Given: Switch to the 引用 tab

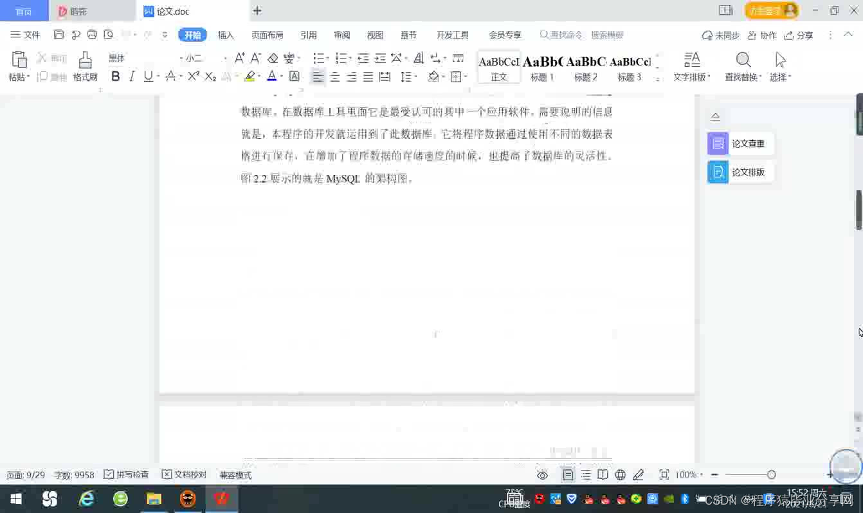Looking at the screenshot, I should [309, 35].
